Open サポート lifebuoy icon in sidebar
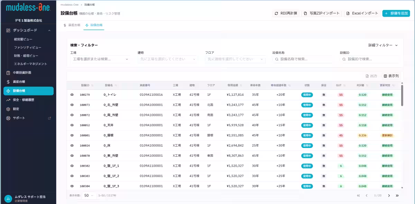The height and width of the screenshot is (204, 415). (8, 118)
